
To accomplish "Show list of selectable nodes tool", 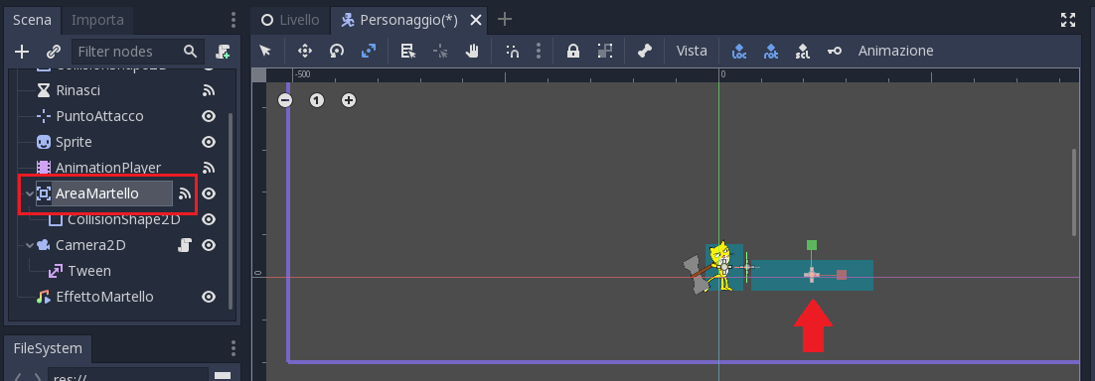I will [x=408, y=51].
